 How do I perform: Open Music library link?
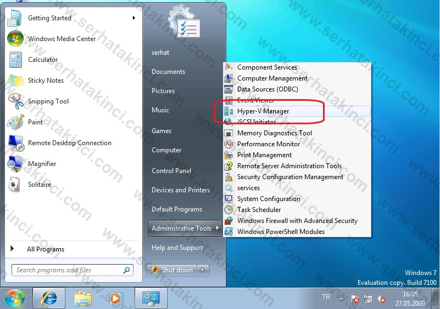point(160,110)
